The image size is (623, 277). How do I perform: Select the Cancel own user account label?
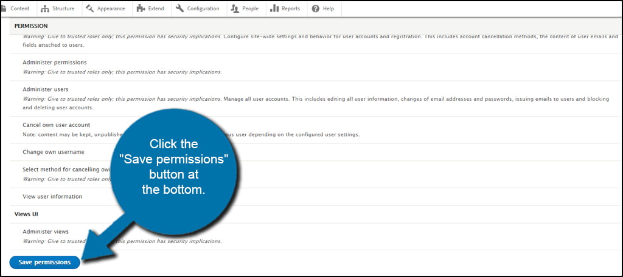[57, 125]
